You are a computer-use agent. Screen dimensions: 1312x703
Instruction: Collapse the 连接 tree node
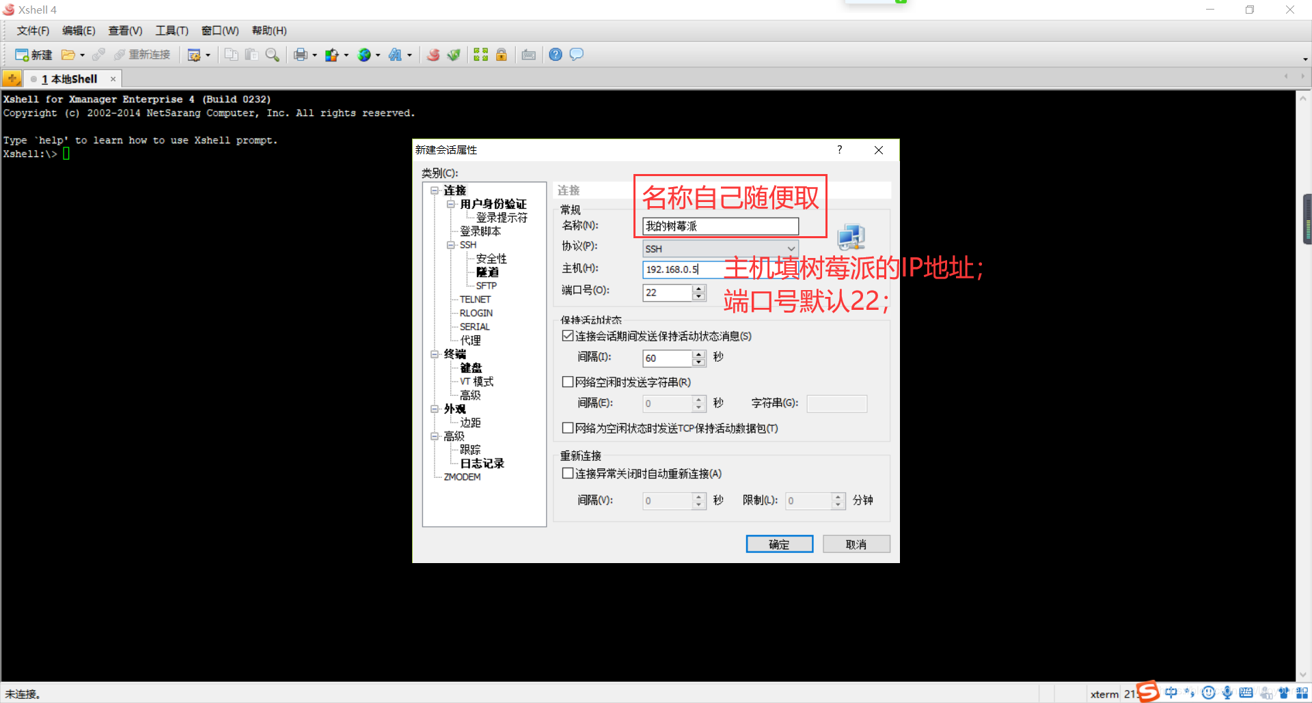click(435, 190)
